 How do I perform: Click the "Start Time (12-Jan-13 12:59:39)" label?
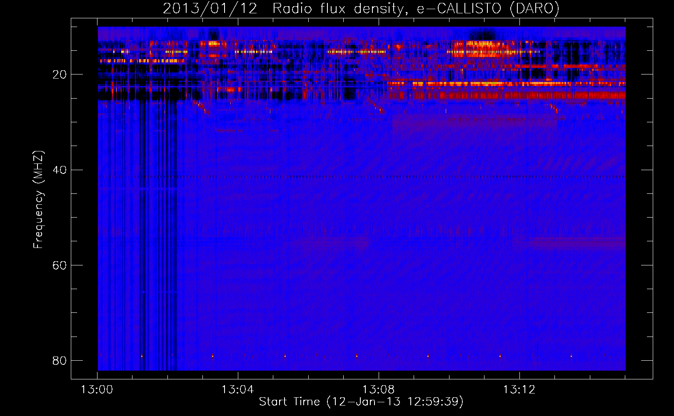pos(361,402)
